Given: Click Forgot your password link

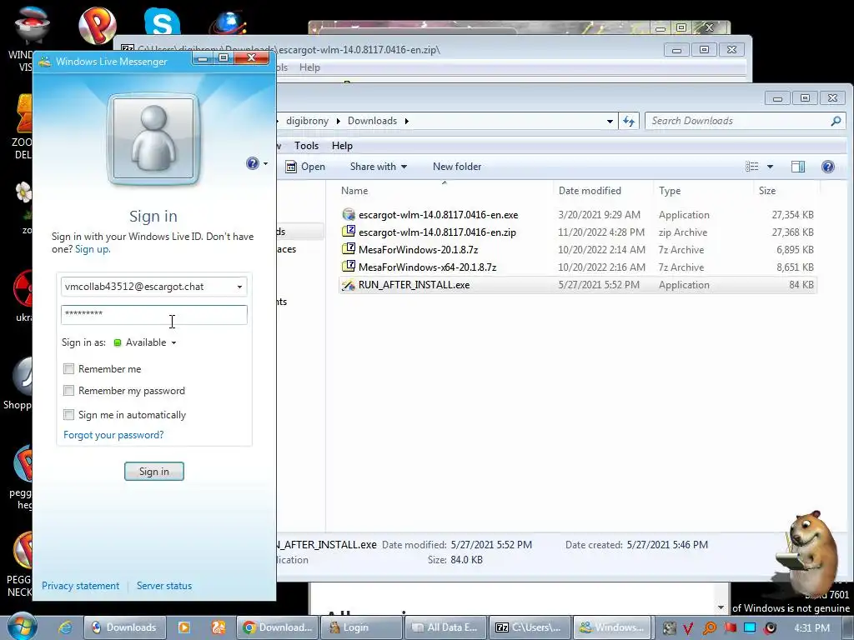Looking at the screenshot, I should point(113,435).
